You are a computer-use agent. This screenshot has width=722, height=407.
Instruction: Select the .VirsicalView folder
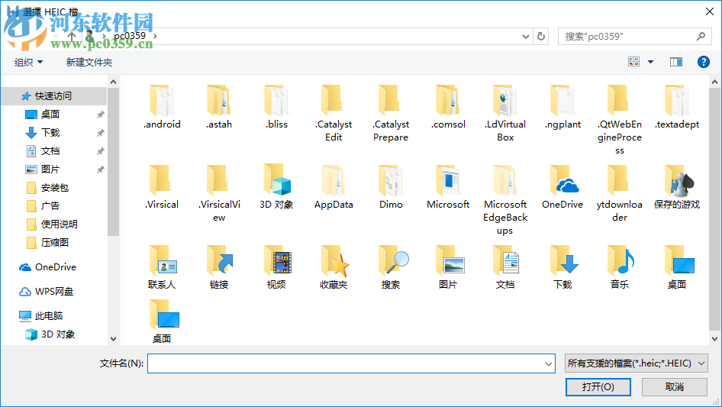click(x=219, y=194)
